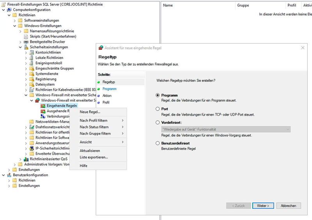
Task: Click the 'Abbrechen' button
Action: 288,206
